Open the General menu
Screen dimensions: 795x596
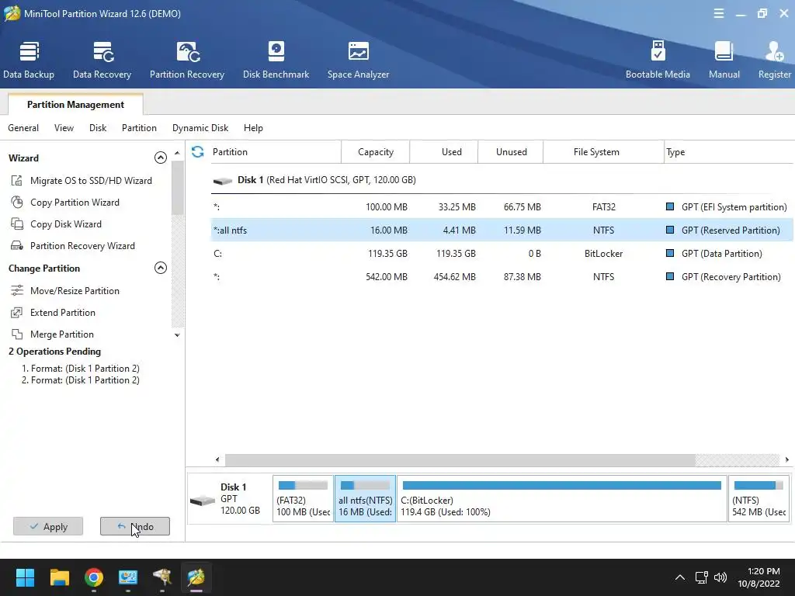pos(23,128)
